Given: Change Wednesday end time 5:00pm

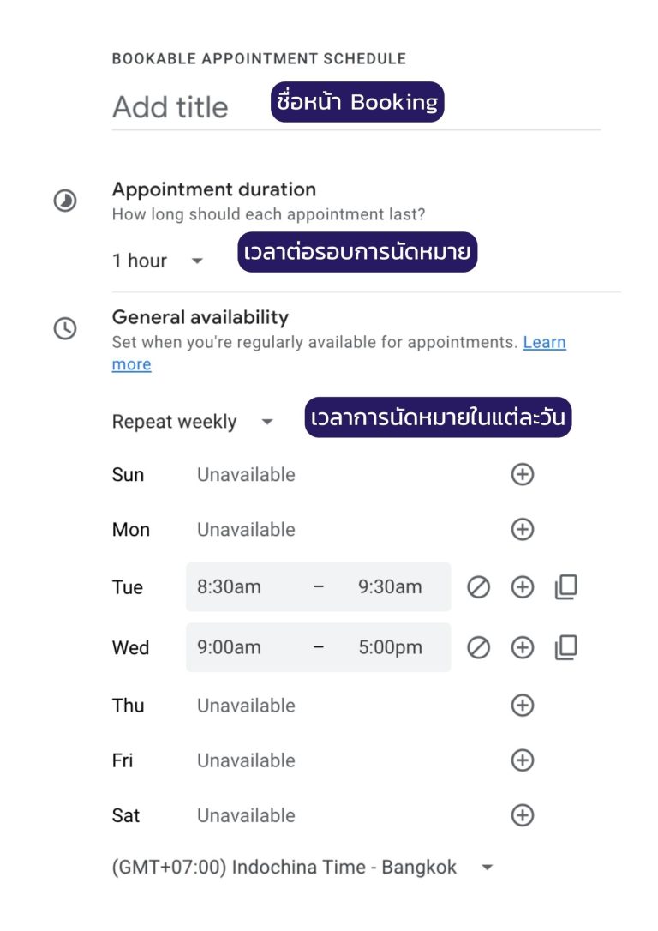Looking at the screenshot, I should [x=390, y=647].
